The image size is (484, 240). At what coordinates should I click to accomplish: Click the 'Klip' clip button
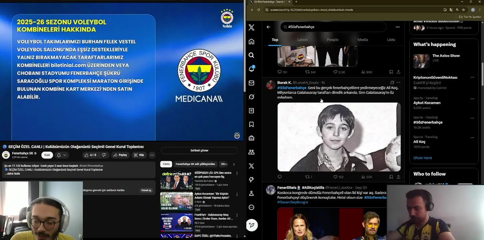point(139,155)
